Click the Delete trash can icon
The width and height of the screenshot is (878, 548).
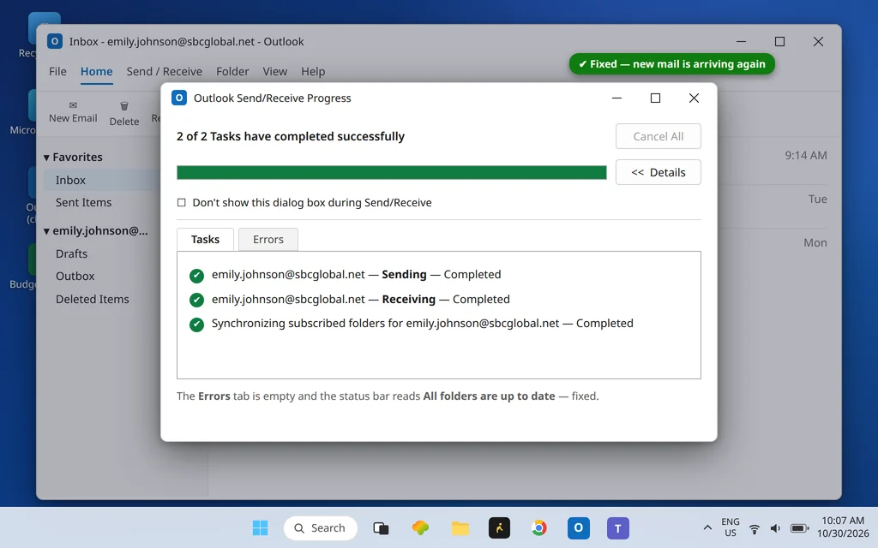click(124, 106)
